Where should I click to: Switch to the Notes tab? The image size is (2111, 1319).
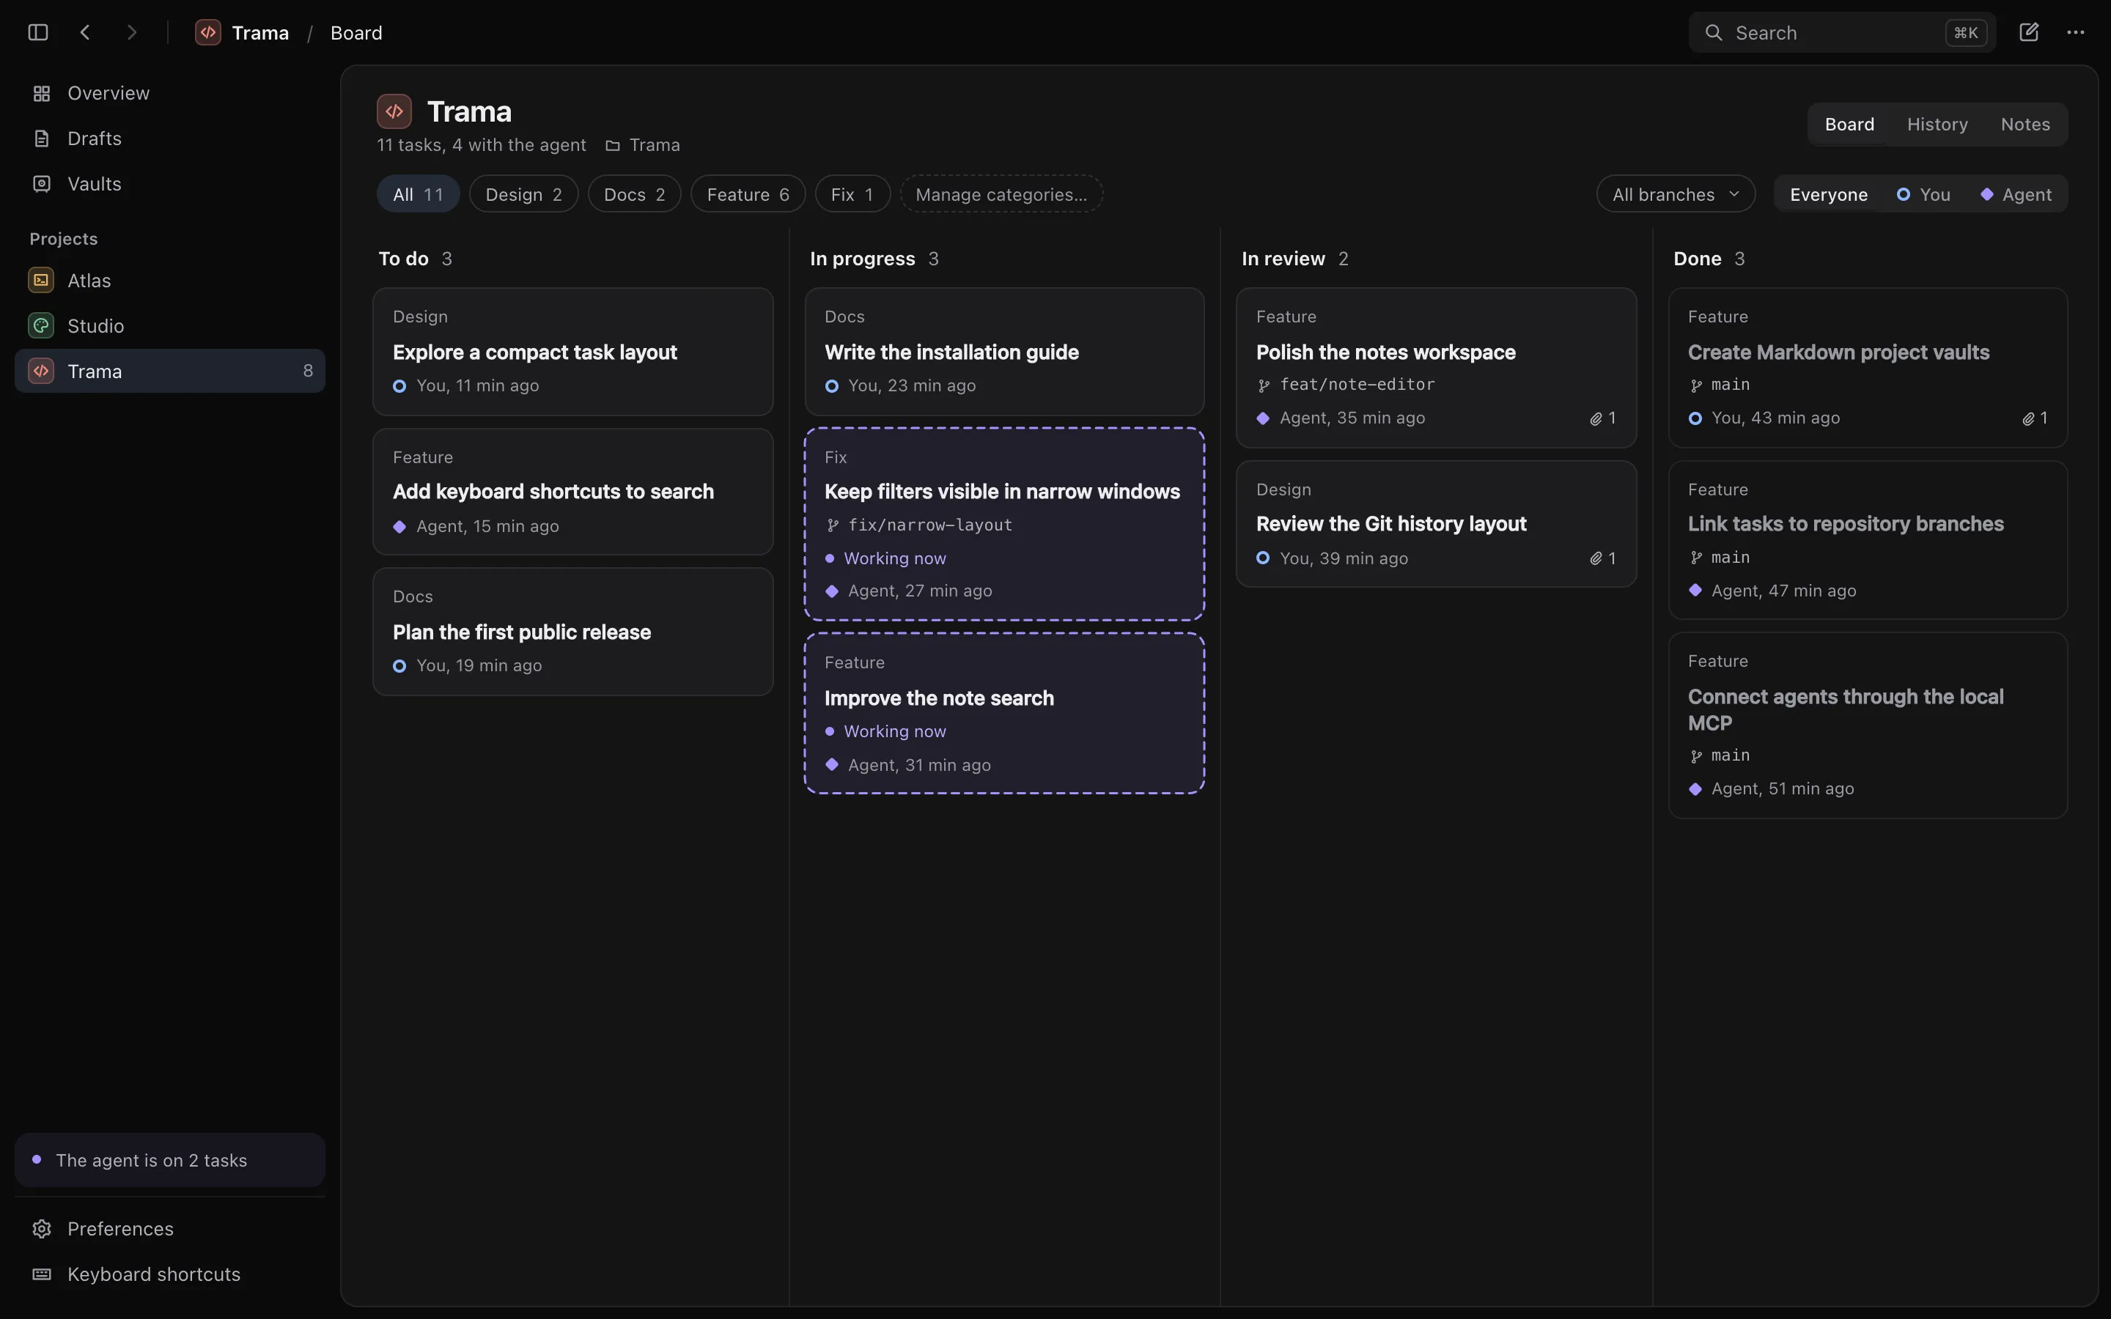coord(2025,124)
